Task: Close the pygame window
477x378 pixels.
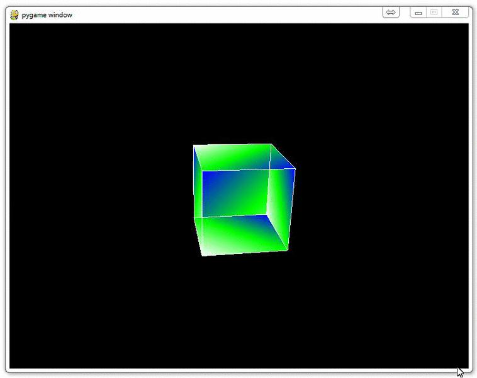Action: [456, 13]
